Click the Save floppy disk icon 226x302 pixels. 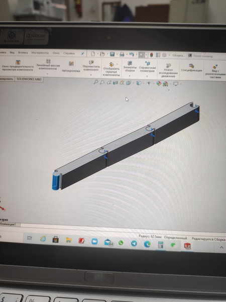(112, 54)
